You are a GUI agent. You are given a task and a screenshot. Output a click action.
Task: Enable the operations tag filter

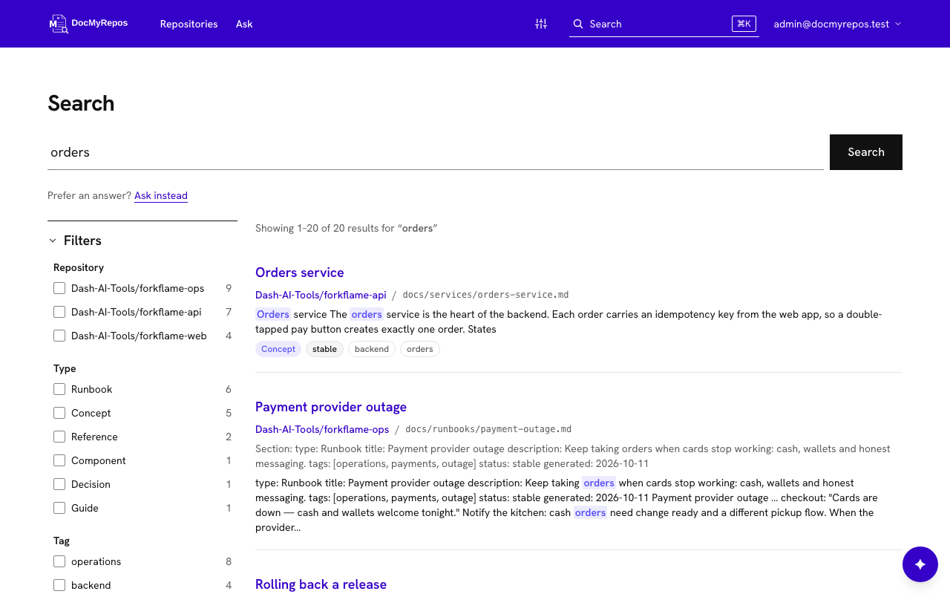(59, 561)
